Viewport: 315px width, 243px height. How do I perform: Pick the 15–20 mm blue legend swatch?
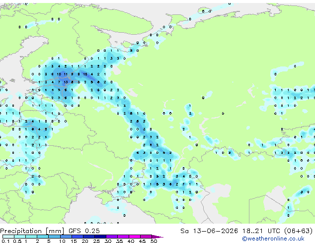(x=77, y=237)
